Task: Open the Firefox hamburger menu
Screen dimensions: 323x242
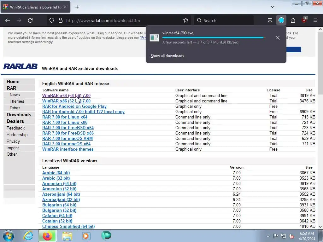Action: point(315,20)
